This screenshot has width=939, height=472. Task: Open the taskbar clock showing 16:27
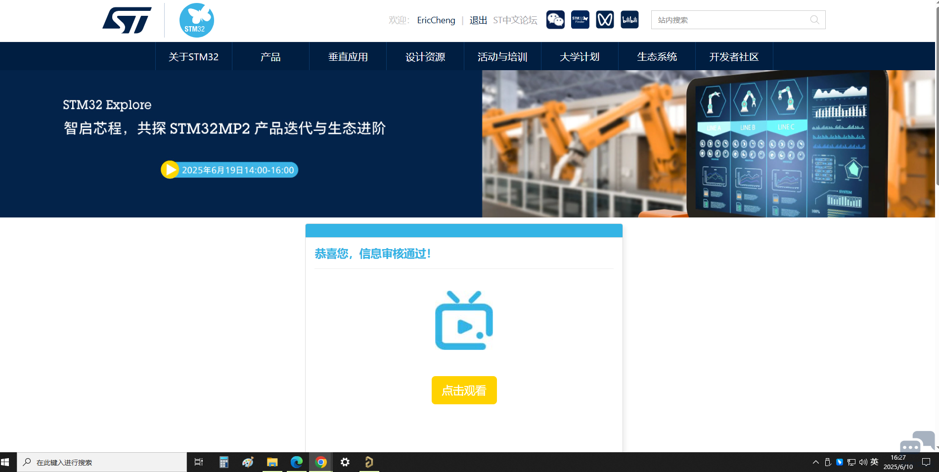[x=898, y=462]
